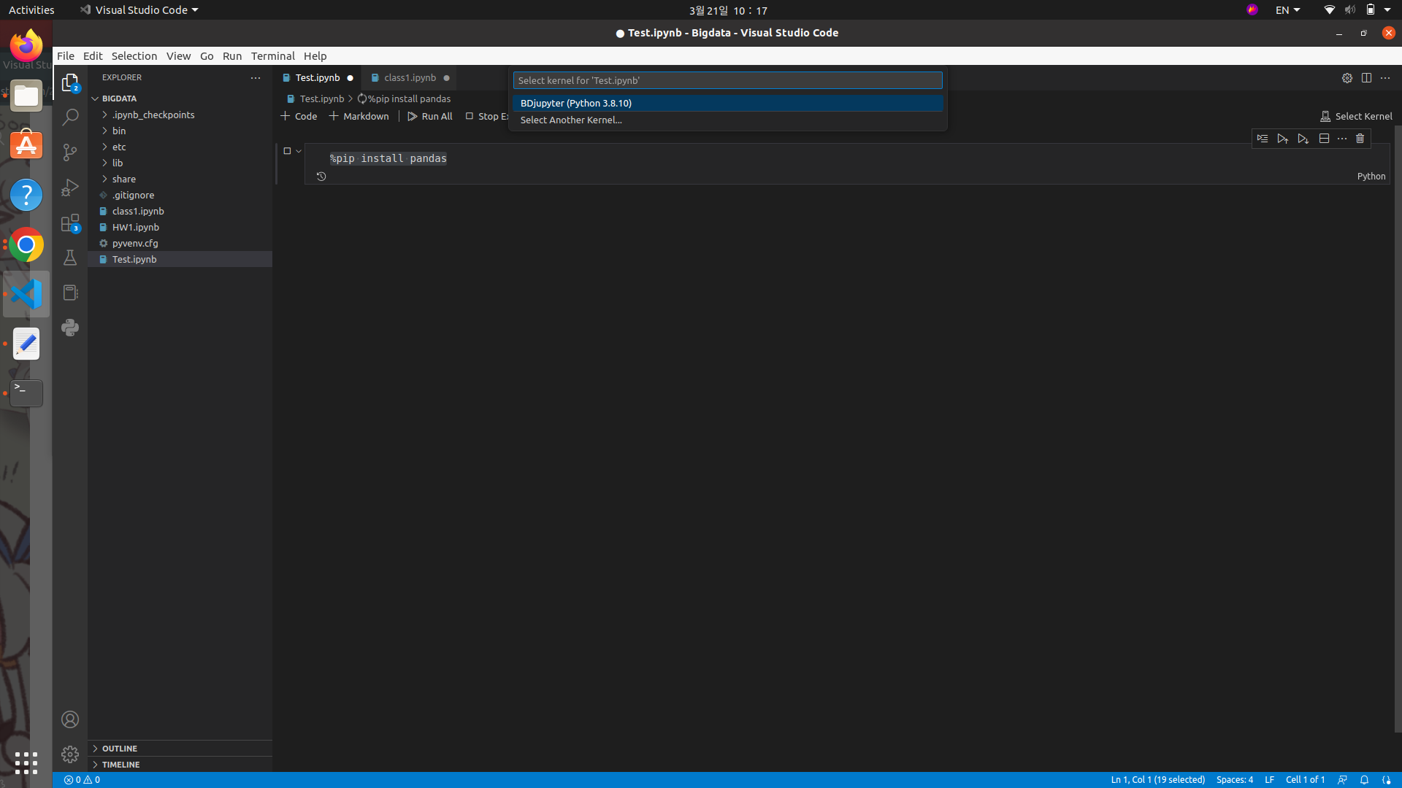Open the notebook variables activity icon
The height and width of the screenshot is (788, 1402).
pyautogui.click(x=70, y=293)
